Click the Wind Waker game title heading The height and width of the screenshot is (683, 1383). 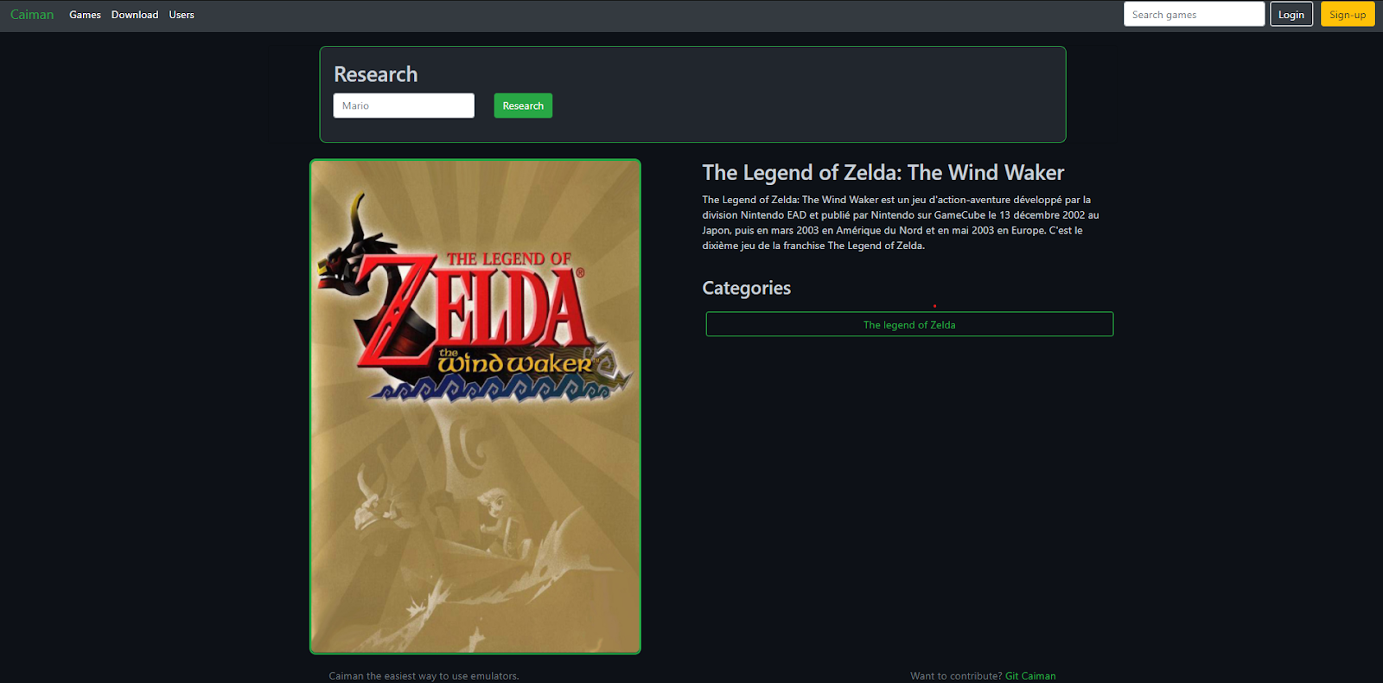point(883,172)
